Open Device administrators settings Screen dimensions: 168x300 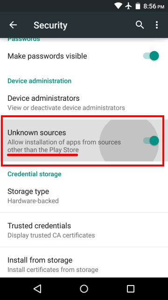point(84,103)
